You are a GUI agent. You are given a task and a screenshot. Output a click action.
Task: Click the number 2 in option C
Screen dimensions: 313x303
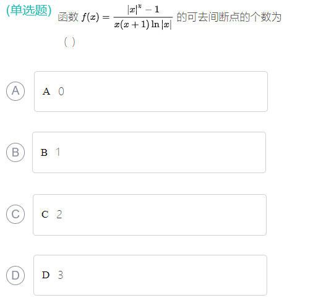[x=59, y=215]
